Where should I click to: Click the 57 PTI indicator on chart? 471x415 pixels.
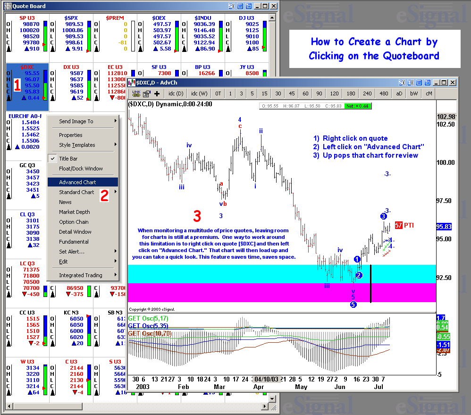click(x=404, y=225)
